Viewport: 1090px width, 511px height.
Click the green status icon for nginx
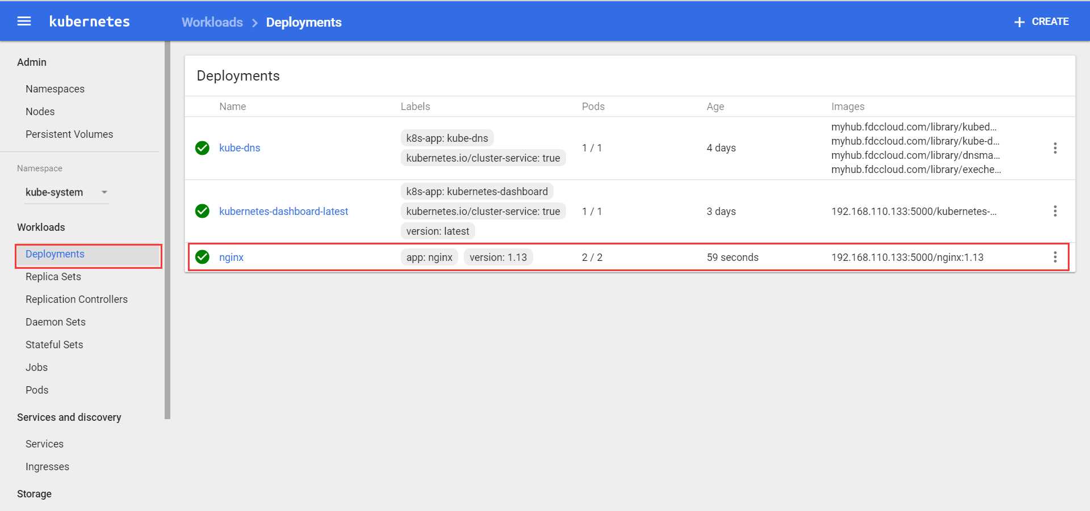point(202,257)
